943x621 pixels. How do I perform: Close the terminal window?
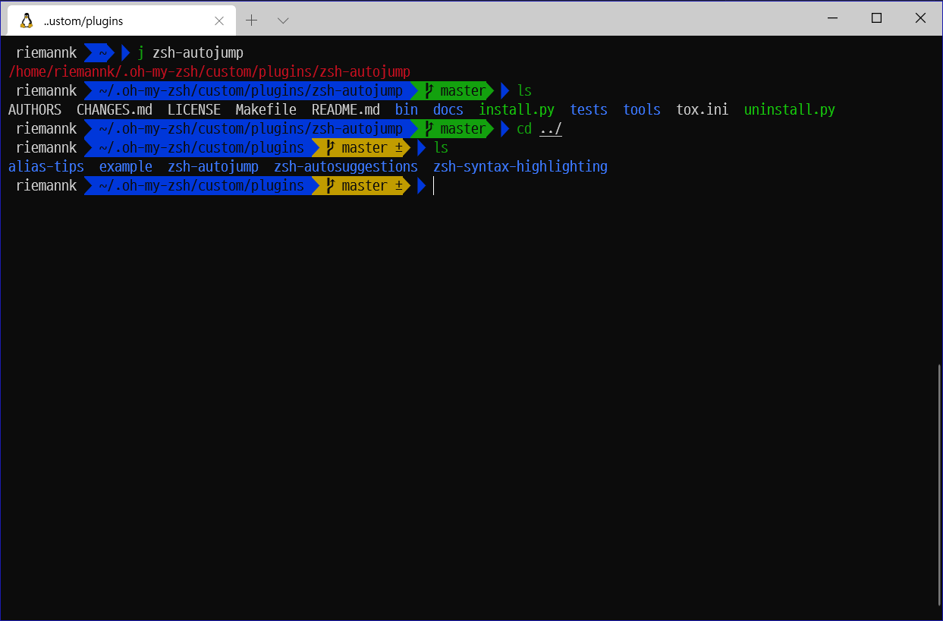tap(920, 18)
